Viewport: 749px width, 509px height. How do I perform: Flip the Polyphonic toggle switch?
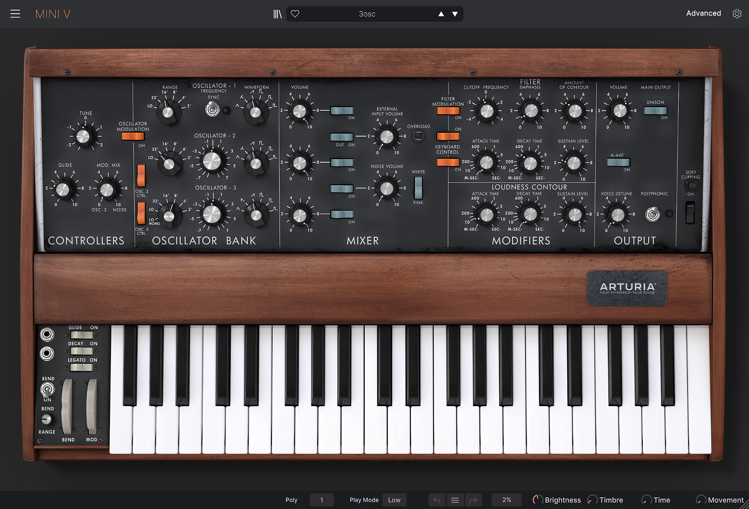(x=652, y=214)
